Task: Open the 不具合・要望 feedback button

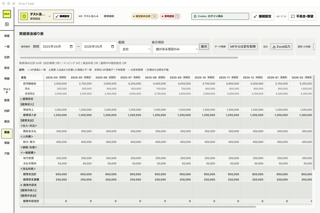Action: [302, 16]
